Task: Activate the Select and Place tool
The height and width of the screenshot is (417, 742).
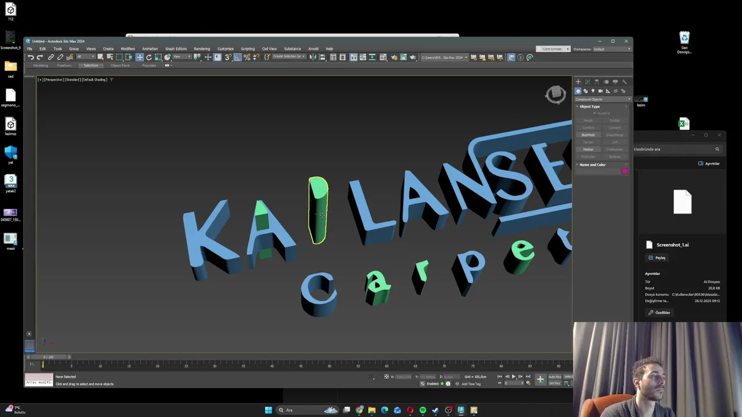Action: [168, 57]
